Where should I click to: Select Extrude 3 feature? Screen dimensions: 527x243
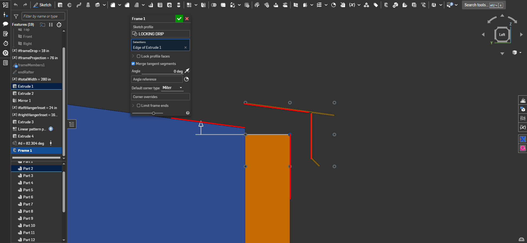[x=37, y=122]
